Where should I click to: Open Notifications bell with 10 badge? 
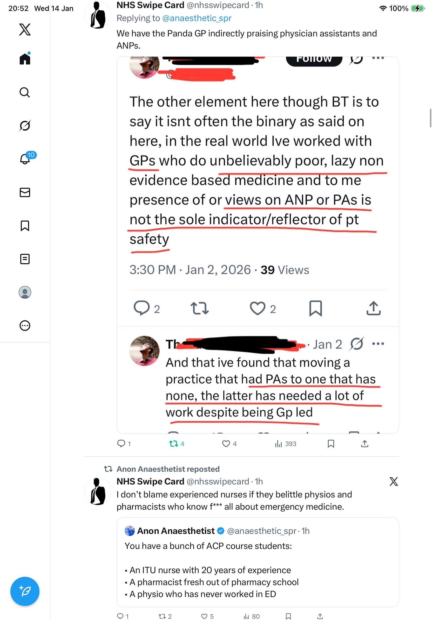(x=25, y=159)
